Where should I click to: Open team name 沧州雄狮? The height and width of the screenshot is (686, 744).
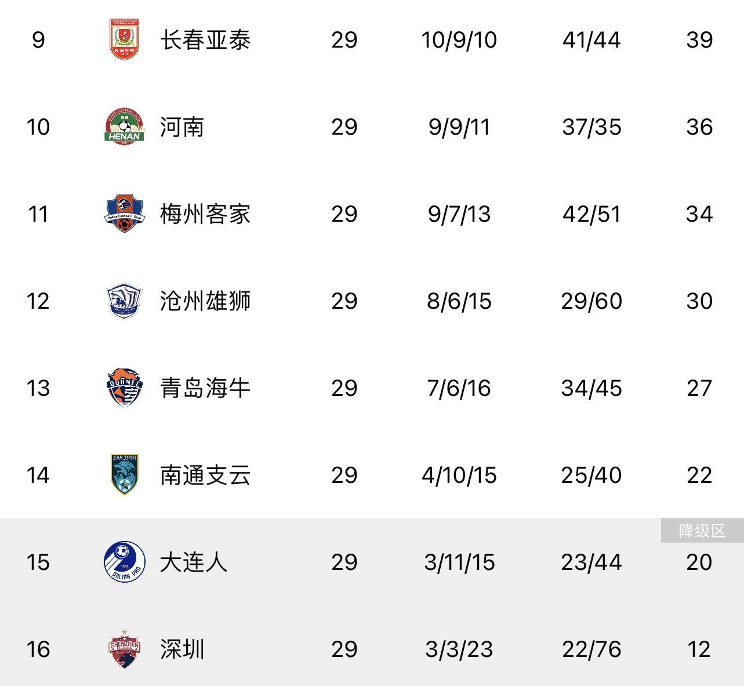[x=205, y=301]
